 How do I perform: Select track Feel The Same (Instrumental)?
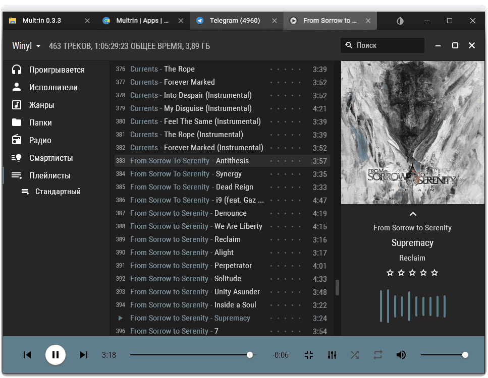222,121
